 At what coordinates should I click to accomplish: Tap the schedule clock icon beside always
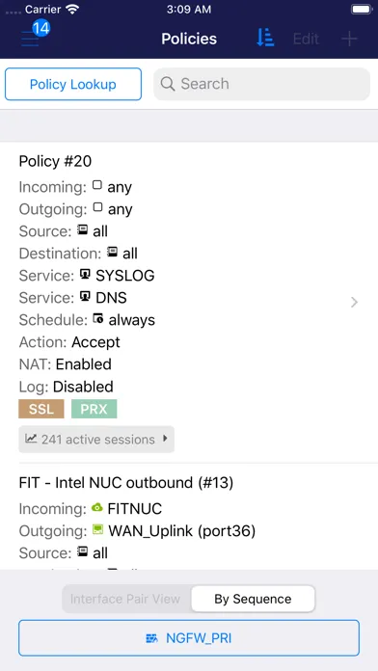tap(98, 318)
